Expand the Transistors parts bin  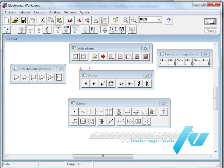click(47, 29)
